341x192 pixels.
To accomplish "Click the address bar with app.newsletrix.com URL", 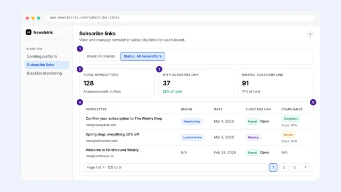I will pos(181,18).
